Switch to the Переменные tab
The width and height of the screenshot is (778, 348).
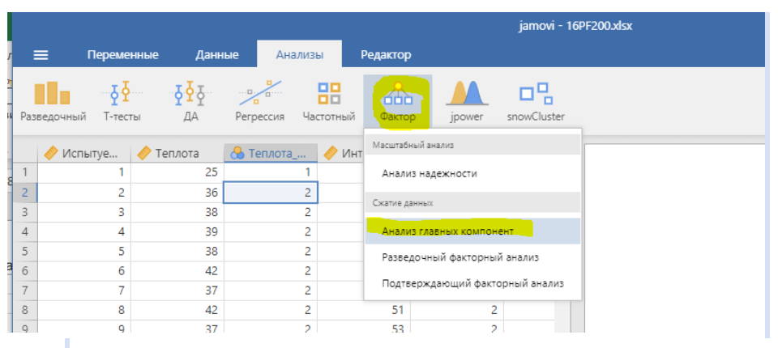coord(122,54)
